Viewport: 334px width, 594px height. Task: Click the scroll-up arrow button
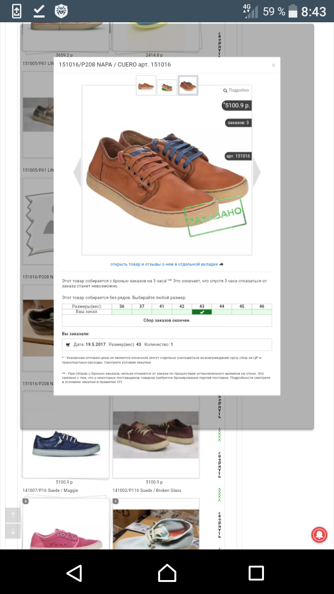coord(13,515)
